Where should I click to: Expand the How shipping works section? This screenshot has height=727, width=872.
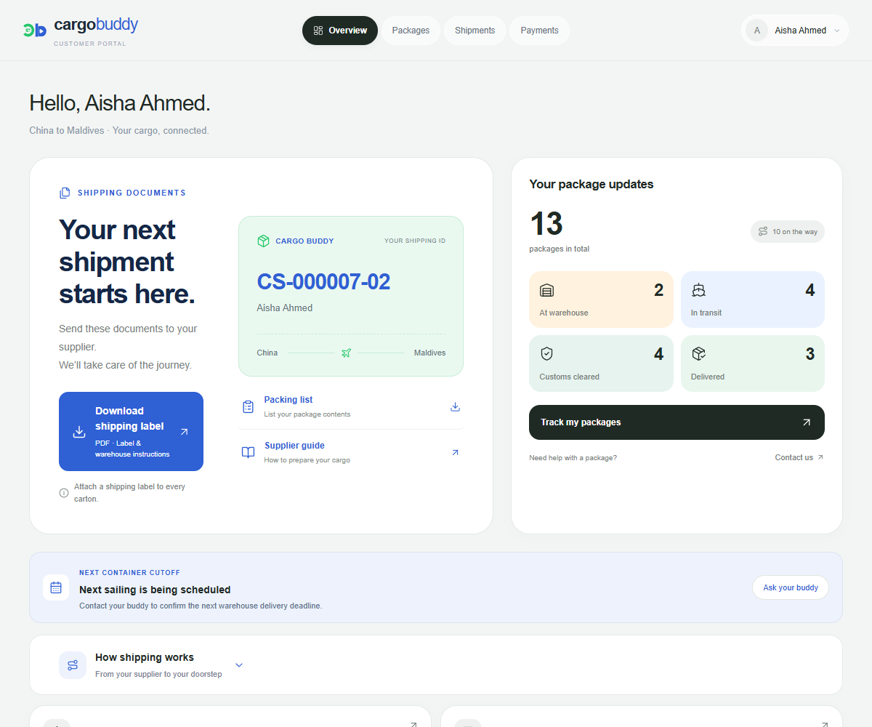coord(436,665)
